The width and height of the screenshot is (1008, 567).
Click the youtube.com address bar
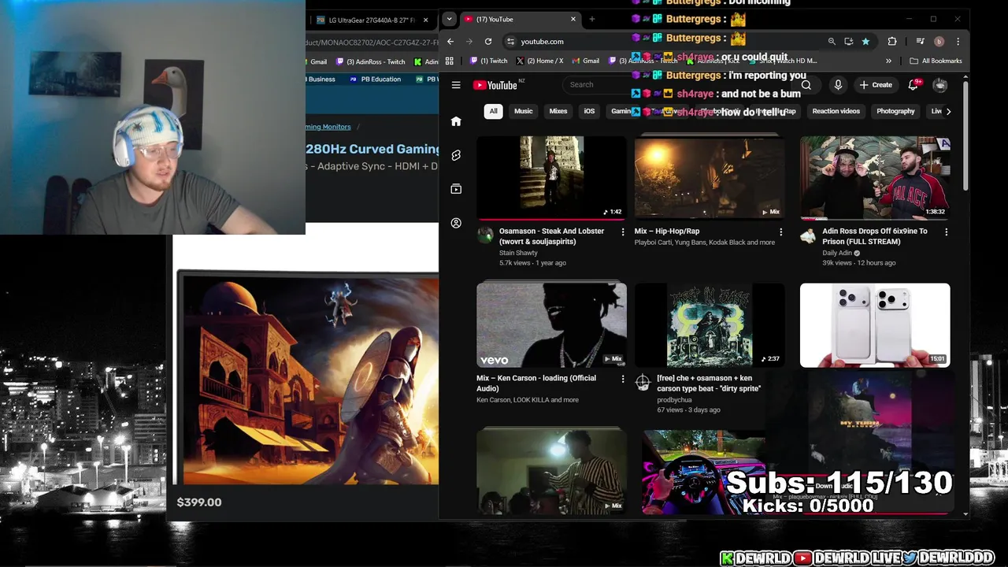[665, 41]
